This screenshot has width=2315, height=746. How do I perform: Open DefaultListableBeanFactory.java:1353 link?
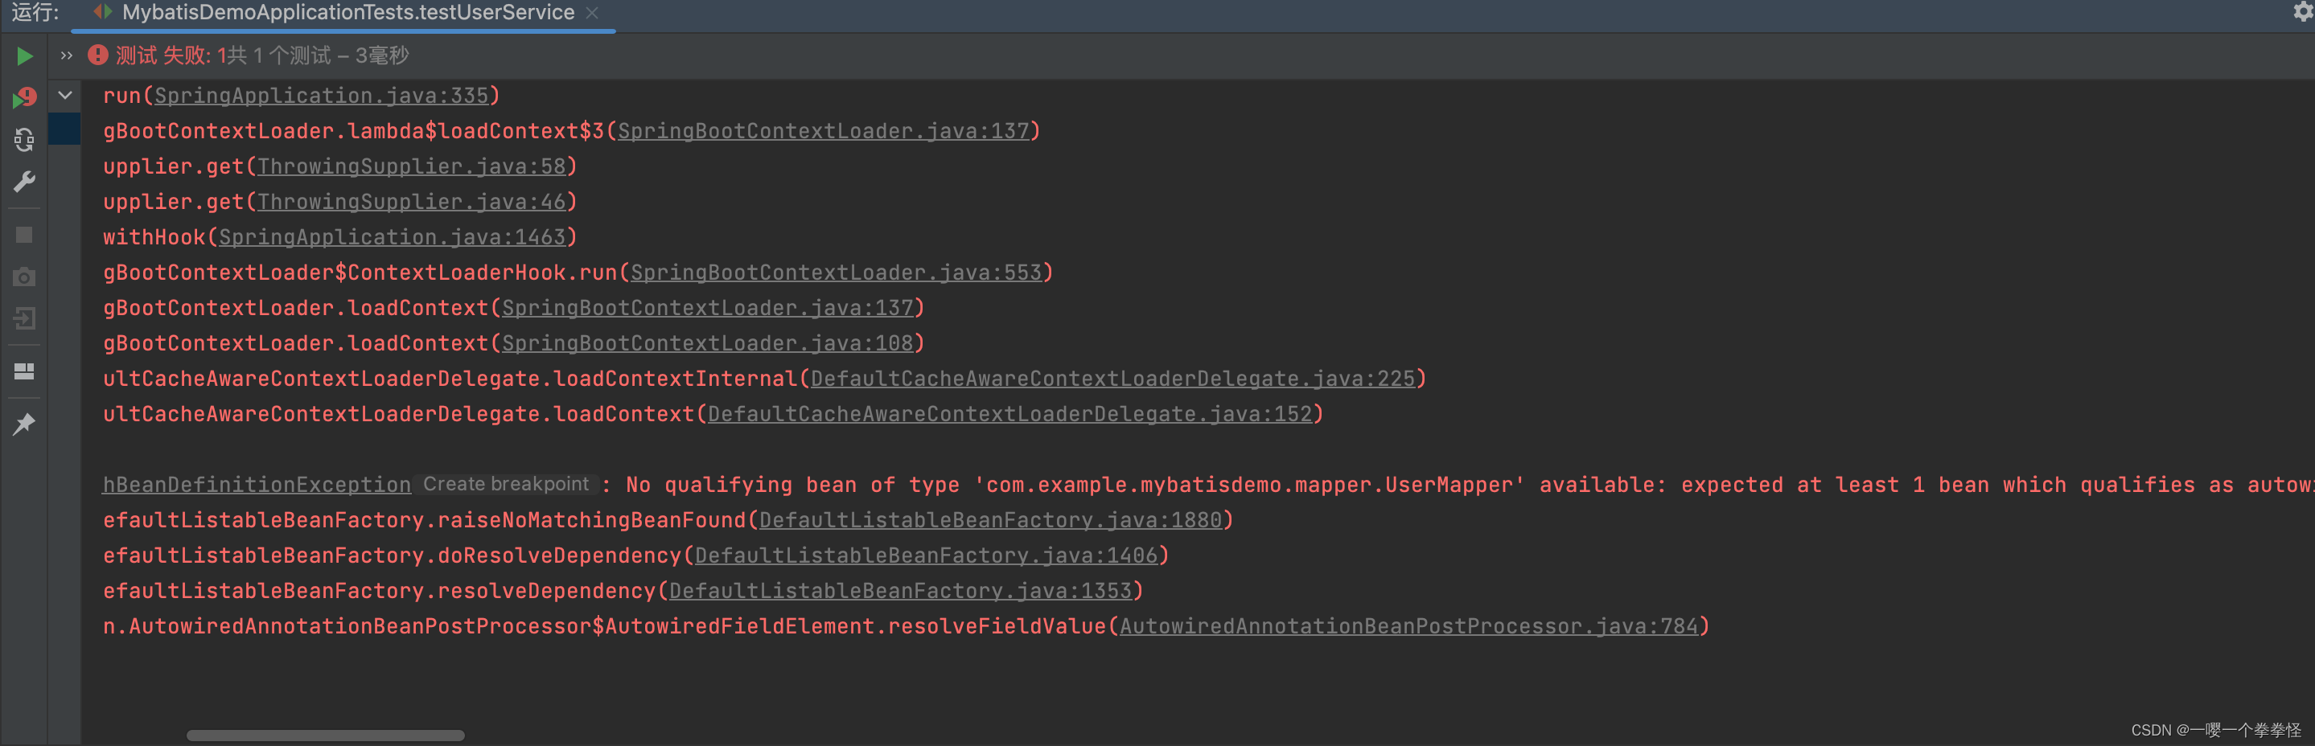point(900,591)
